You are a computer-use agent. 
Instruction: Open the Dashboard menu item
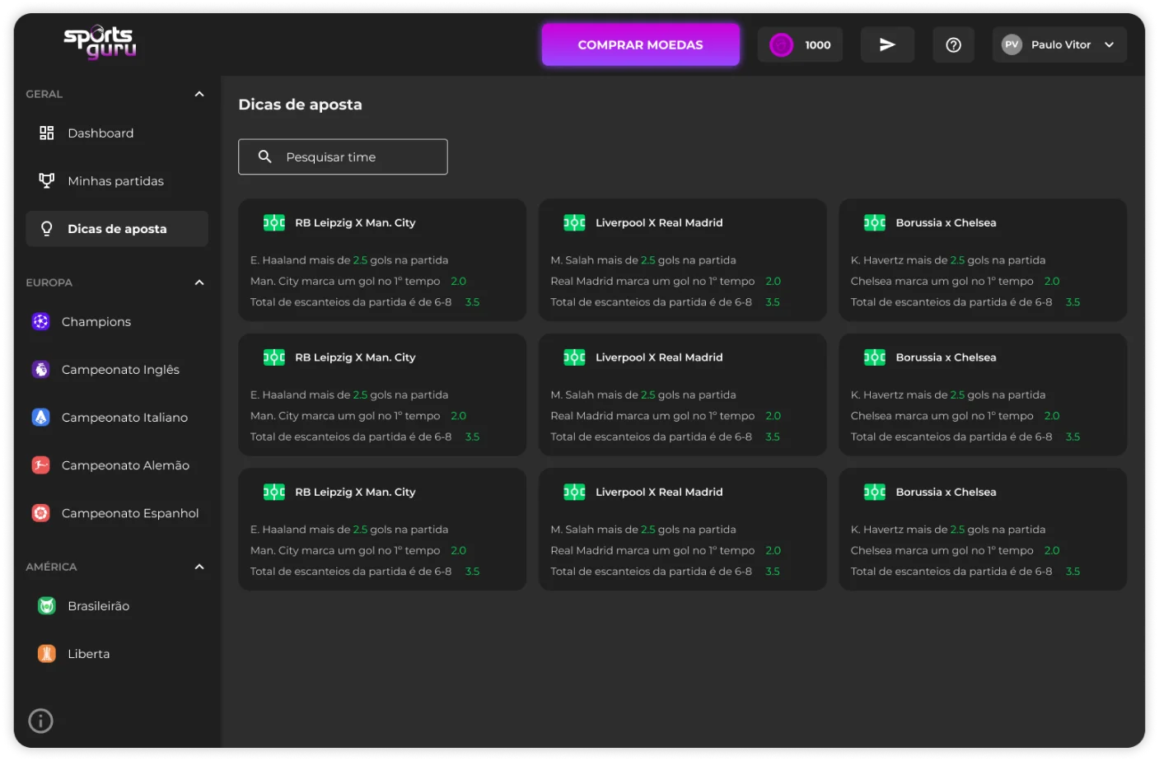click(116, 133)
